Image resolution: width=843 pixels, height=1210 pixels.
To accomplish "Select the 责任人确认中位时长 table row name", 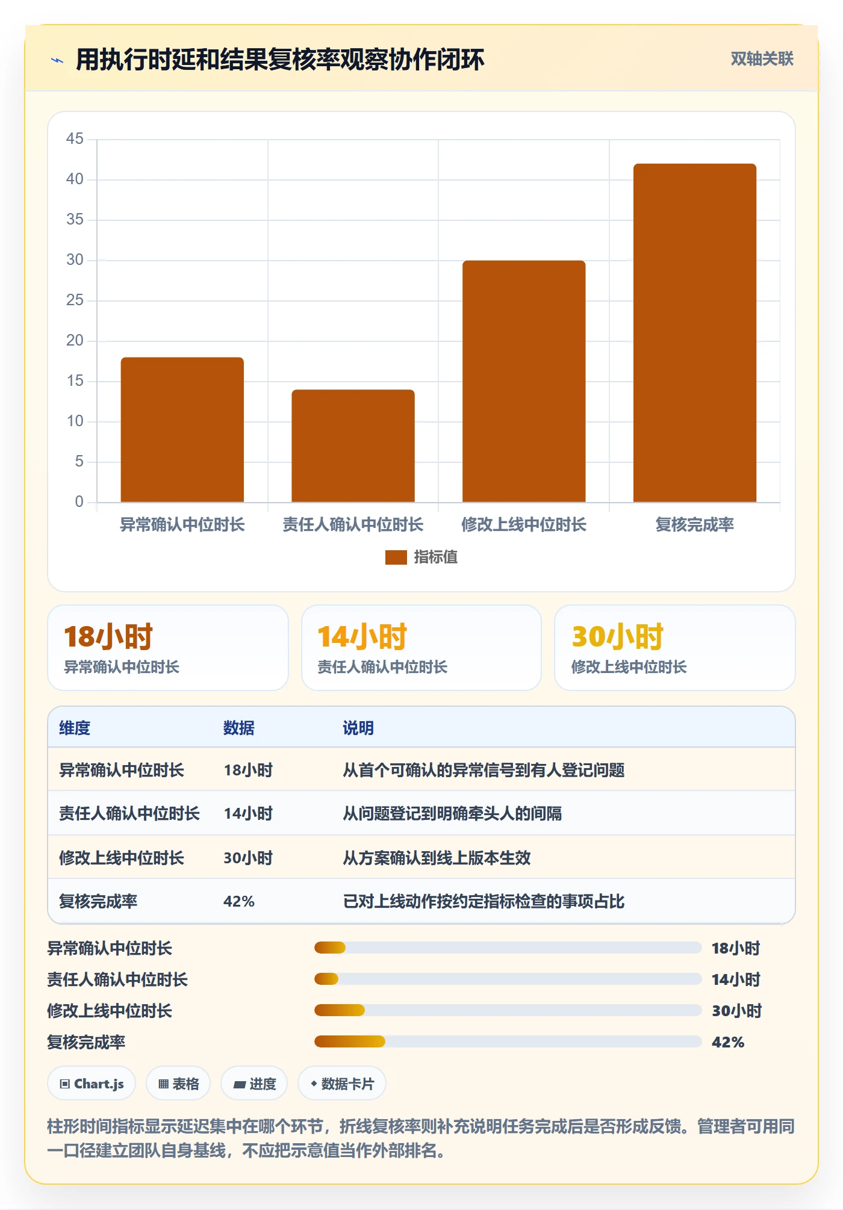I will tap(129, 814).
